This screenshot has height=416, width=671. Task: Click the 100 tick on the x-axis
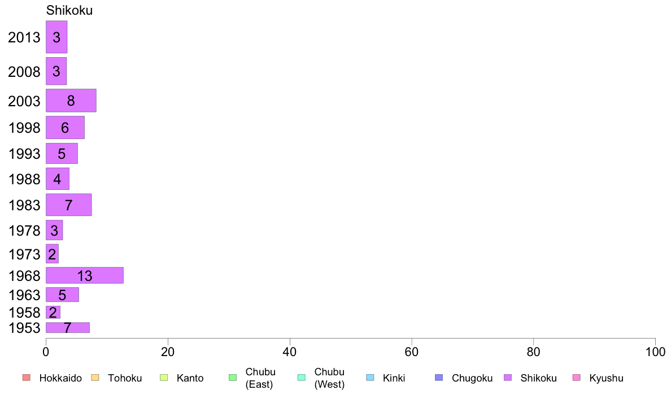point(655,352)
